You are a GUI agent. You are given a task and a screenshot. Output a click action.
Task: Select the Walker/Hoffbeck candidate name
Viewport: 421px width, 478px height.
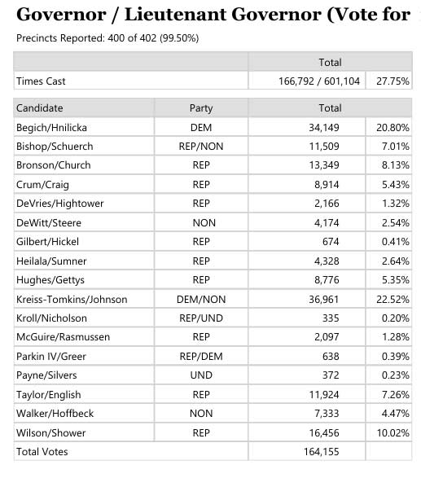click(55, 414)
